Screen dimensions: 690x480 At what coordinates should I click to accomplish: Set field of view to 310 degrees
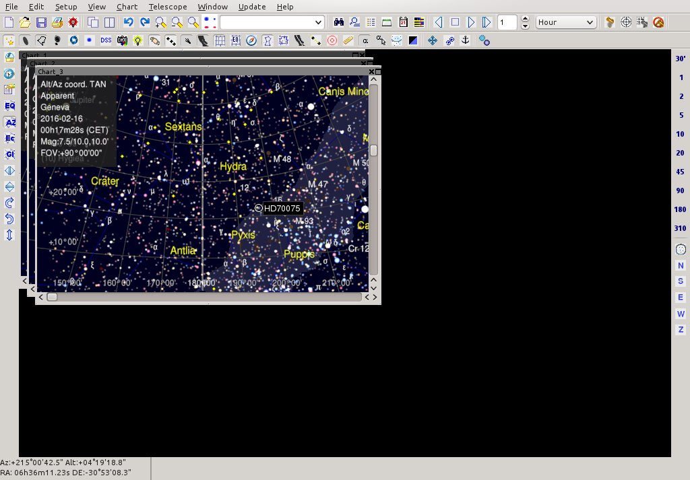pos(681,228)
